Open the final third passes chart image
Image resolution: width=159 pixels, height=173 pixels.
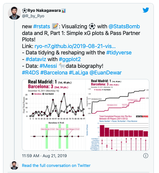(54, 115)
